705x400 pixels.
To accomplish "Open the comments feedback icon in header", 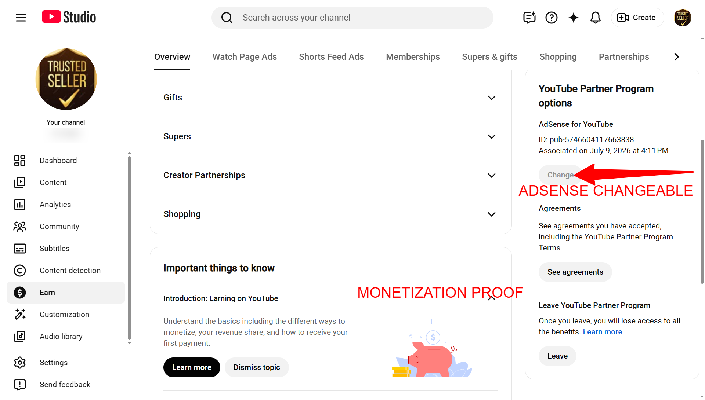I will pyautogui.click(x=529, y=18).
